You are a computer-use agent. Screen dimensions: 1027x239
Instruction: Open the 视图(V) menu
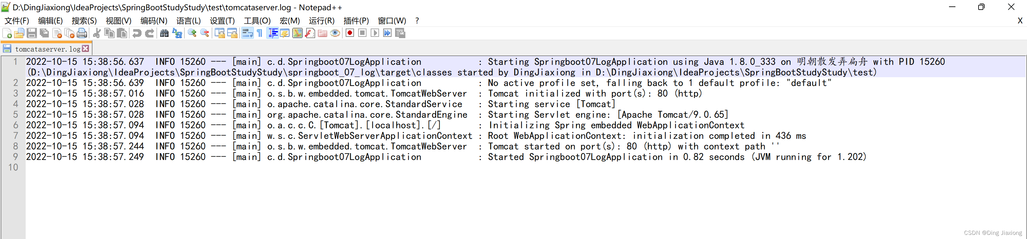(x=118, y=21)
